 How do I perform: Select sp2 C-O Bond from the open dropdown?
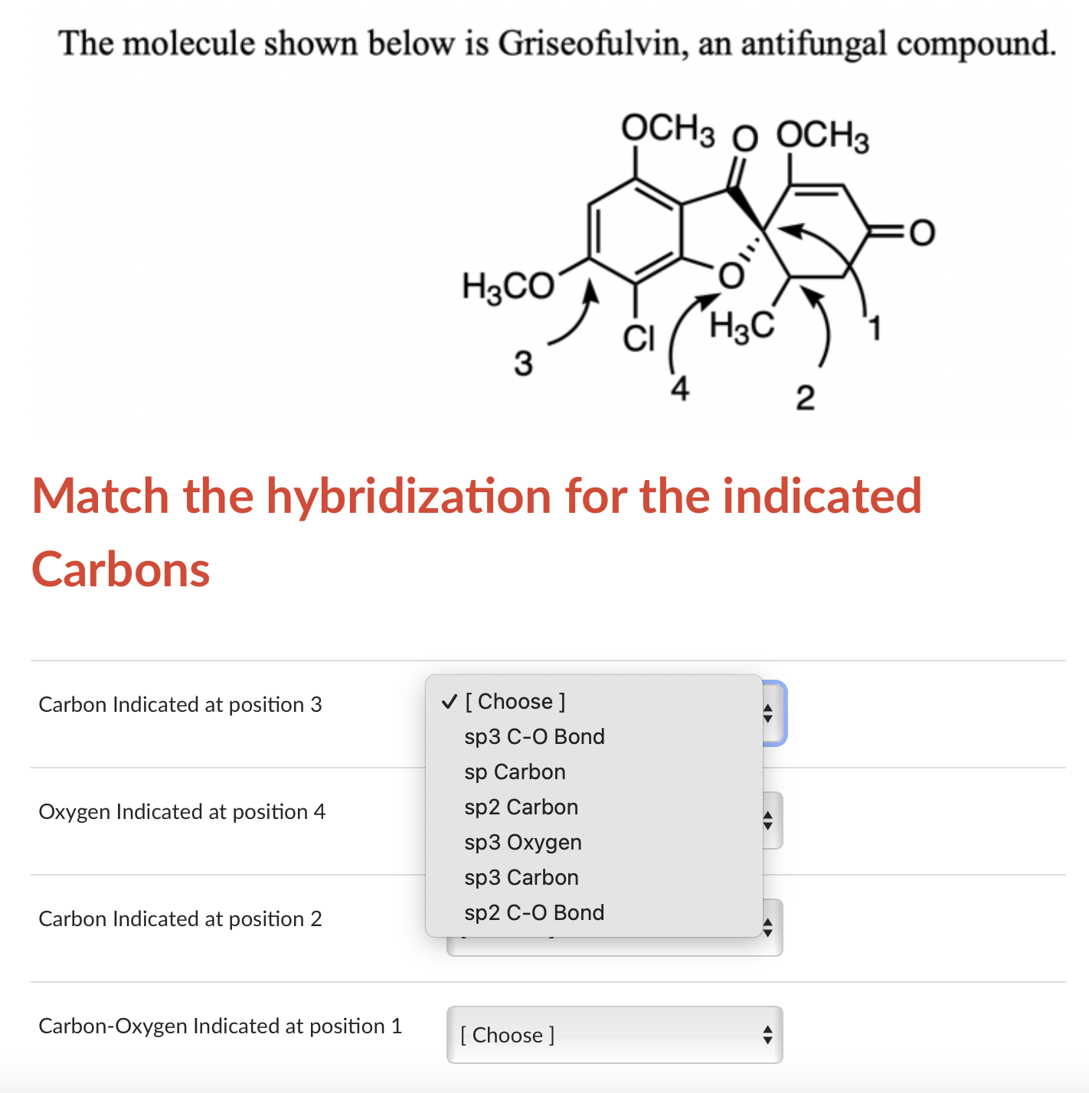(x=534, y=912)
